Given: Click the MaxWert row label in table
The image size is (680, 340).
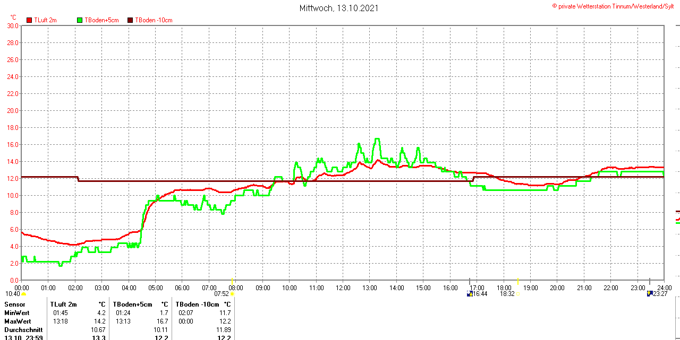Looking at the screenshot, I should [x=18, y=321].
